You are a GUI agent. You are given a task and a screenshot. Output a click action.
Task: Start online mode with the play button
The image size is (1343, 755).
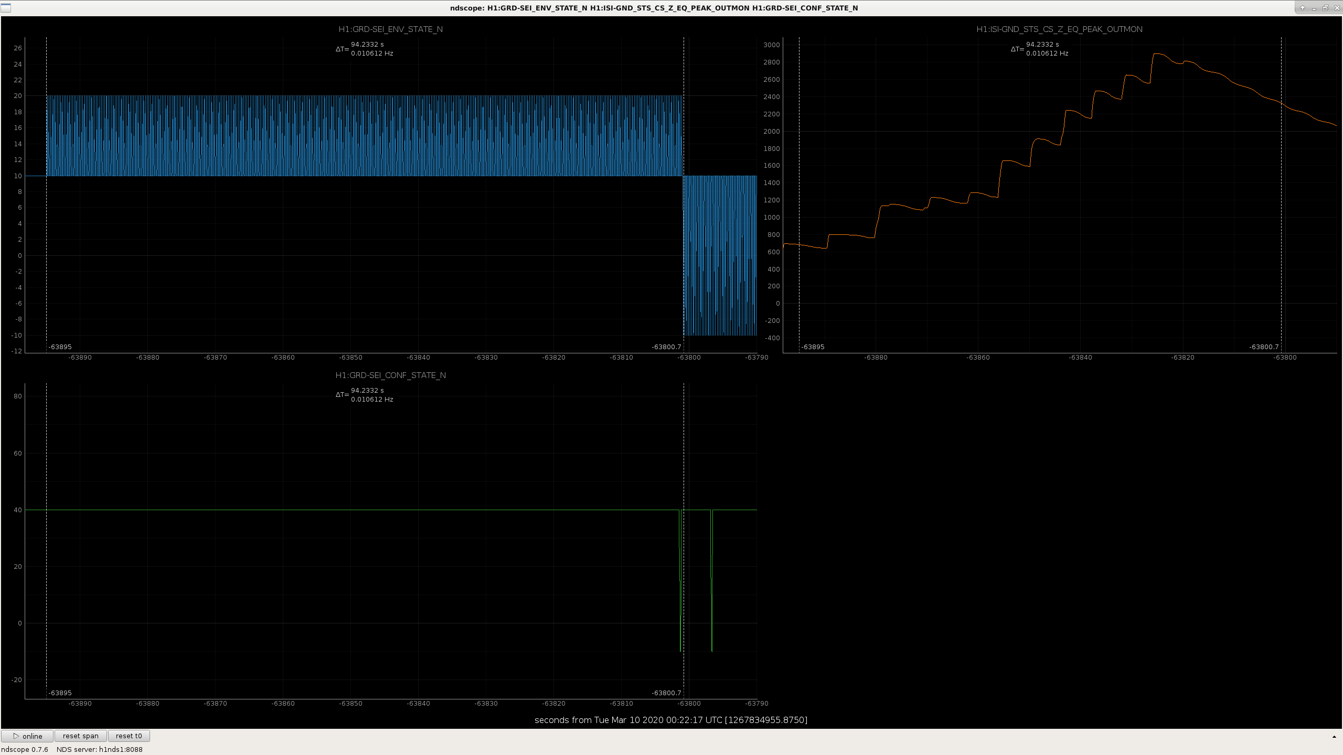27,736
